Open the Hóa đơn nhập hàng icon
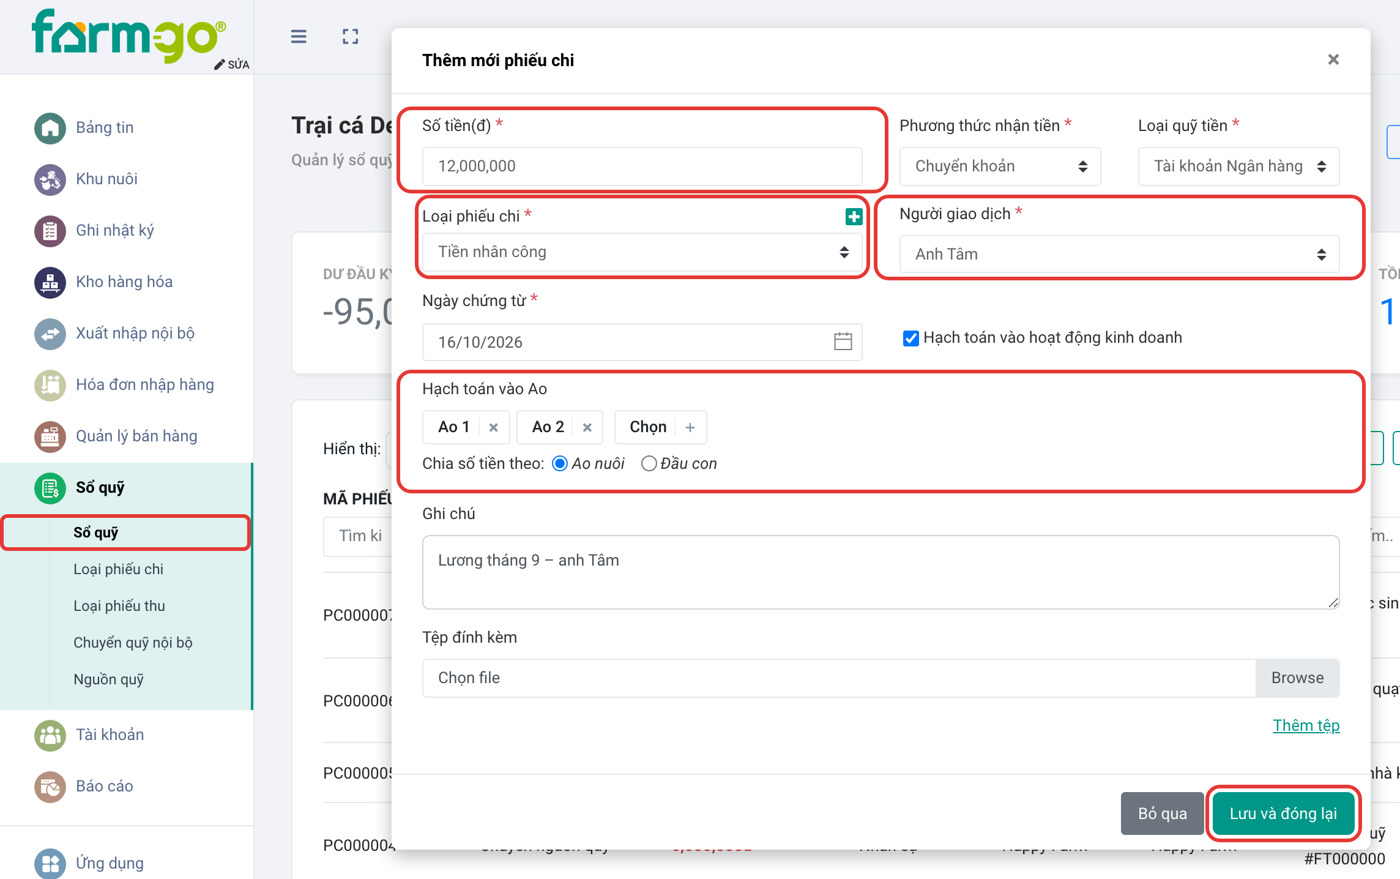1400x879 pixels. (x=50, y=385)
